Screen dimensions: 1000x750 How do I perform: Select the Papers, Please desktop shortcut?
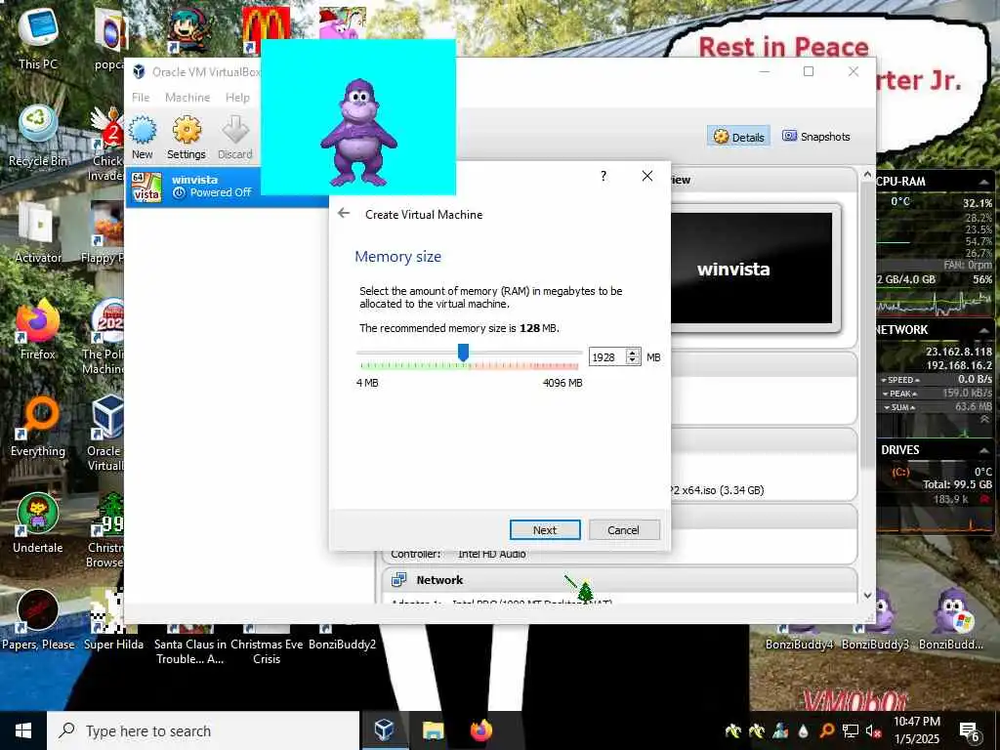[38, 620]
